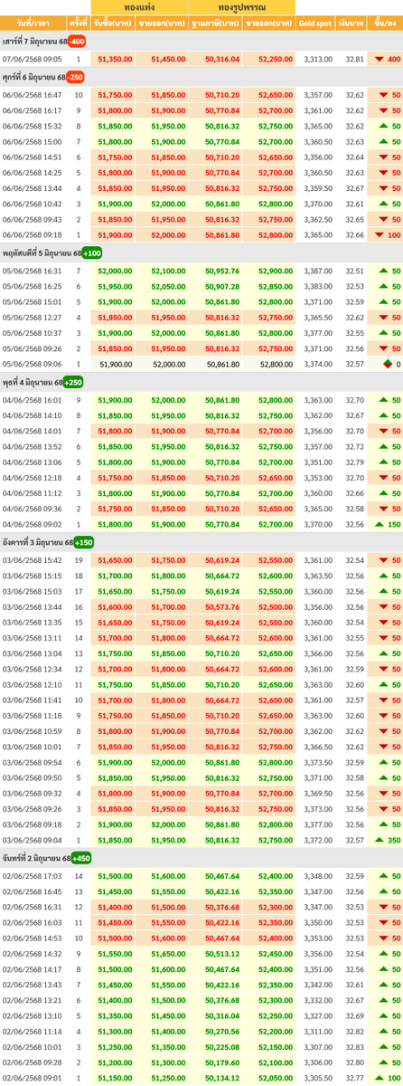403x1086 pixels.
Task: Click the down arrow in 05/06/2568 12:27 row
Action: [384, 318]
